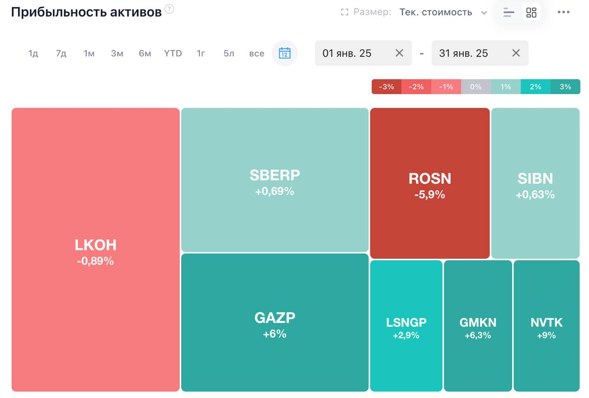Click the 2% teal legend swatch
Screen dimensions: 589x398
[x=536, y=87]
